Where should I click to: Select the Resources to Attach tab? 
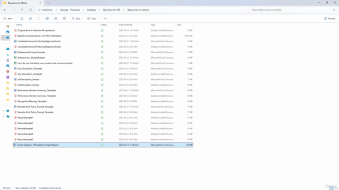coord(22,3)
